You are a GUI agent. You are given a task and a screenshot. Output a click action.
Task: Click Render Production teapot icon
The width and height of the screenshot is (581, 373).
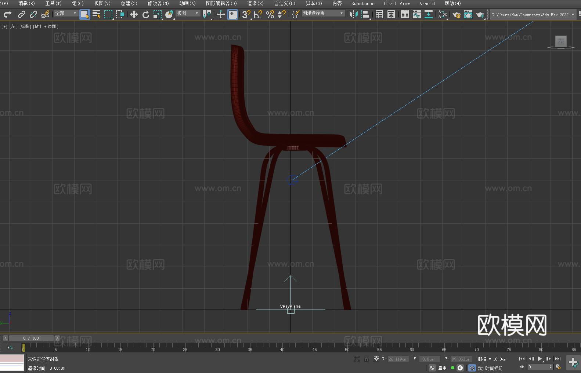(x=480, y=14)
